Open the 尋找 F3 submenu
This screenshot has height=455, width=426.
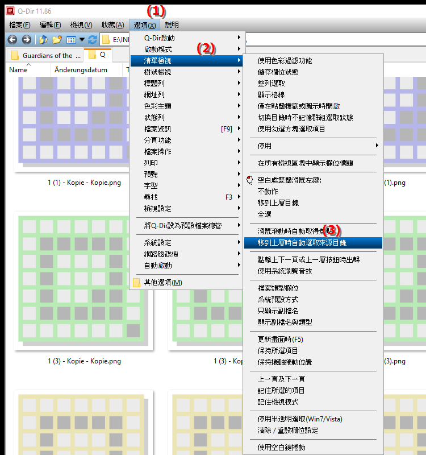186,197
